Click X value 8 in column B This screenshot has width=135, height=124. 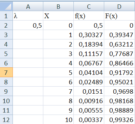pyautogui.click(x=58, y=101)
